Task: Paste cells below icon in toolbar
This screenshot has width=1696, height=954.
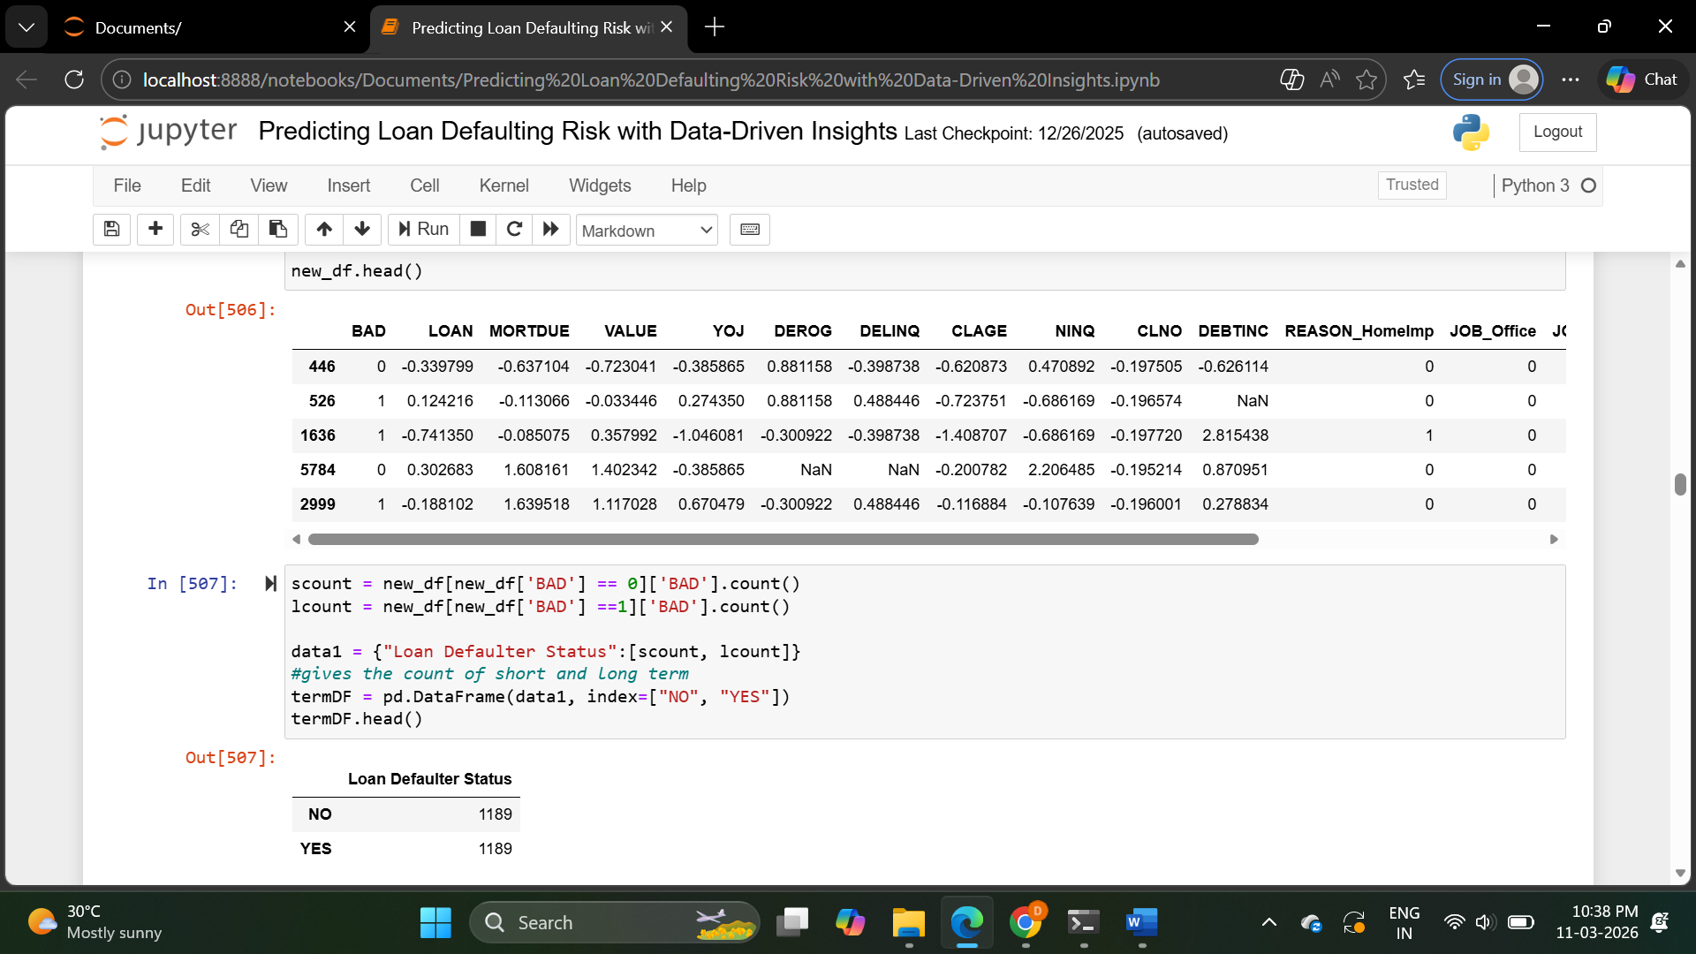Action: click(277, 230)
